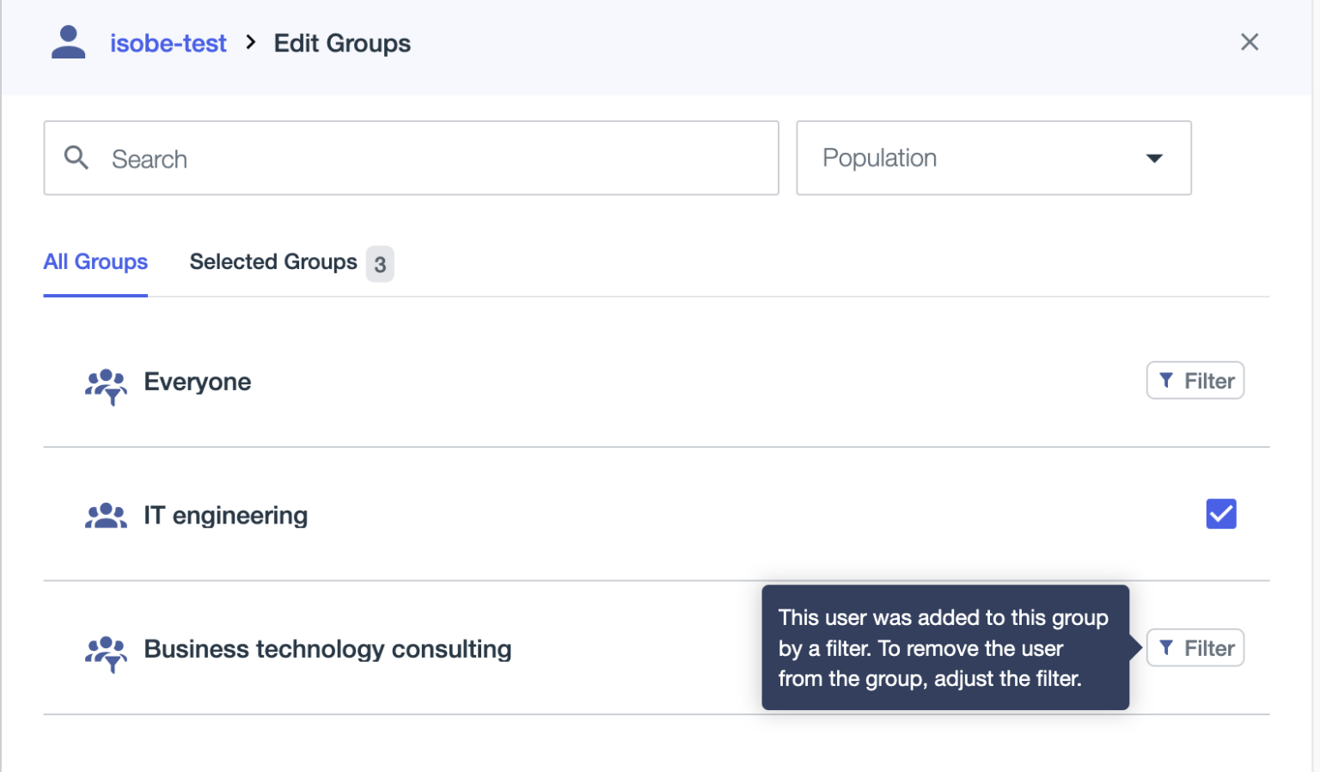The width and height of the screenshot is (1320, 772).
Task: Click the isobe-test breadcrumb link
Action: coord(168,42)
